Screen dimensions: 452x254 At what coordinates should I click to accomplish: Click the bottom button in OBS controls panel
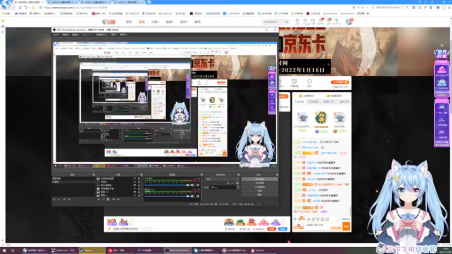coord(259,195)
